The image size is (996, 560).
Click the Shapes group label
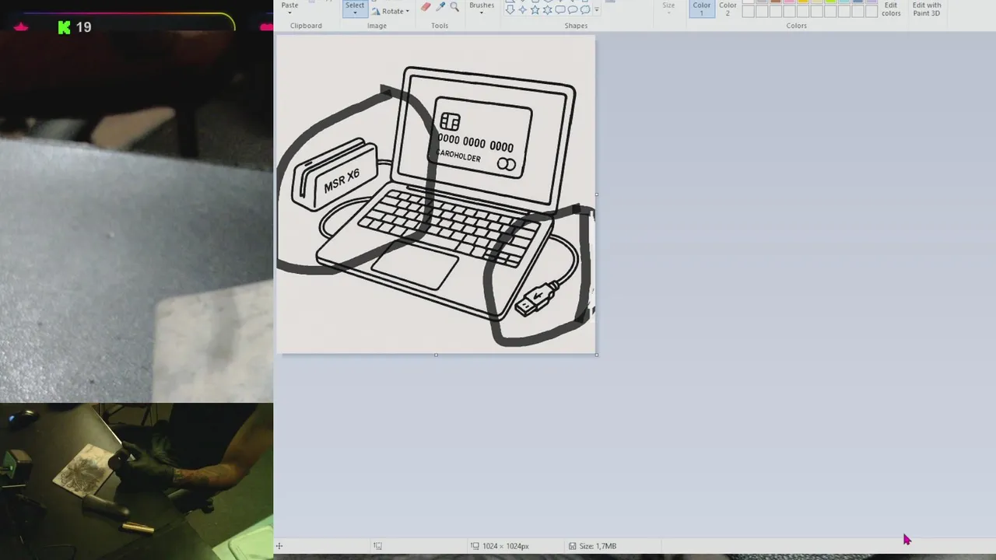pyautogui.click(x=576, y=26)
